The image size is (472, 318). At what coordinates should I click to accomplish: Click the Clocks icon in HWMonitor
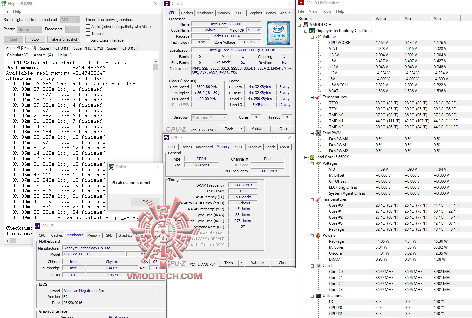(318, 266)
